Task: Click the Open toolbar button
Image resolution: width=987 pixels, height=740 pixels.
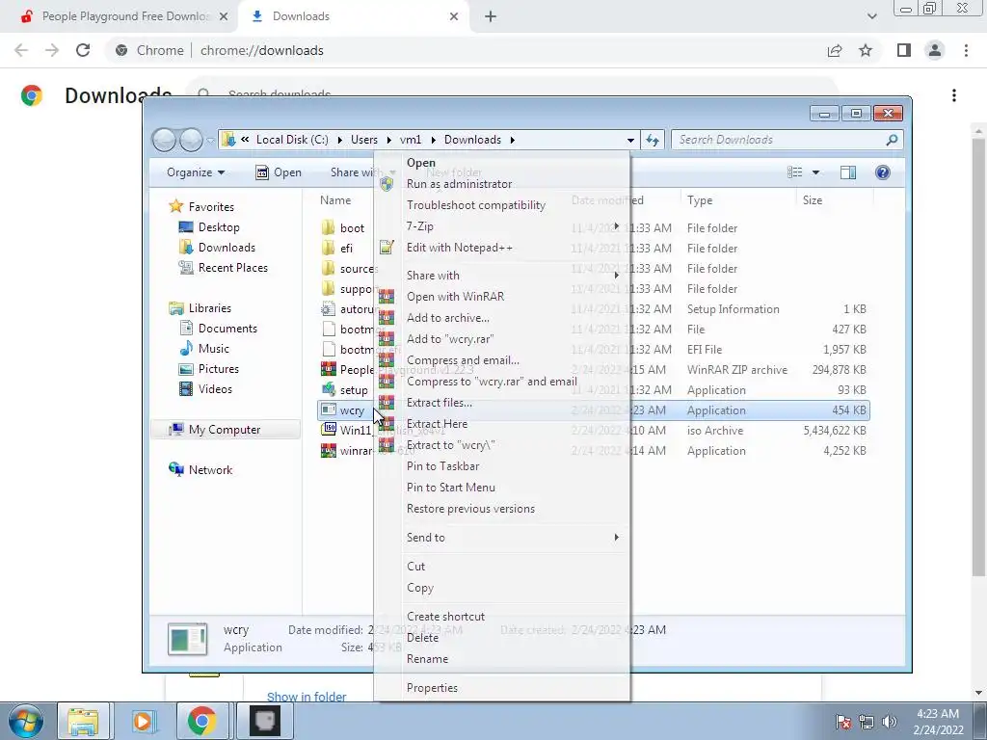Action: pyautogui.click(x=279, y=172)
